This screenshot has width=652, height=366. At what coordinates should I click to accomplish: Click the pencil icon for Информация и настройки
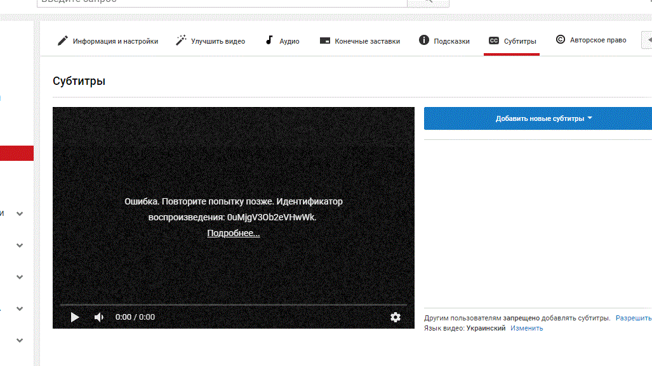click(x=62, y=41)
